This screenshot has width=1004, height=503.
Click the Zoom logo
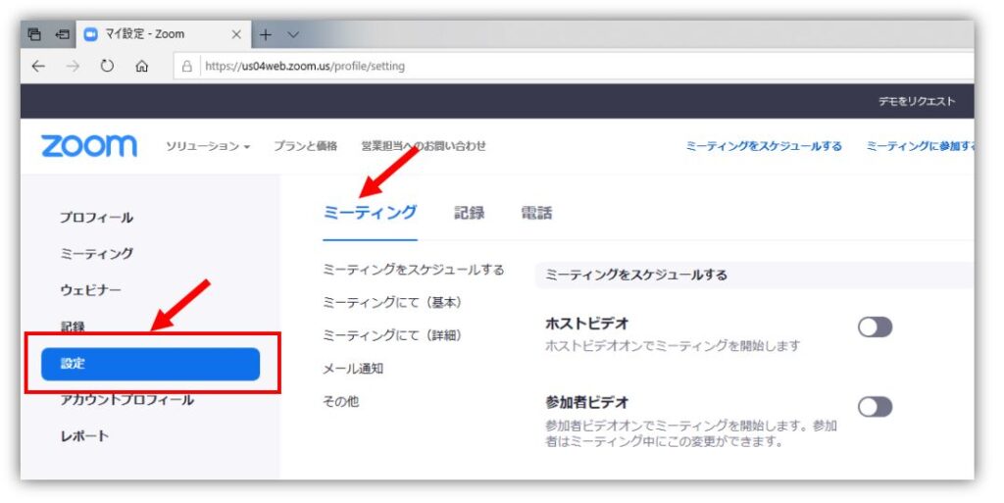pos(89,146)
